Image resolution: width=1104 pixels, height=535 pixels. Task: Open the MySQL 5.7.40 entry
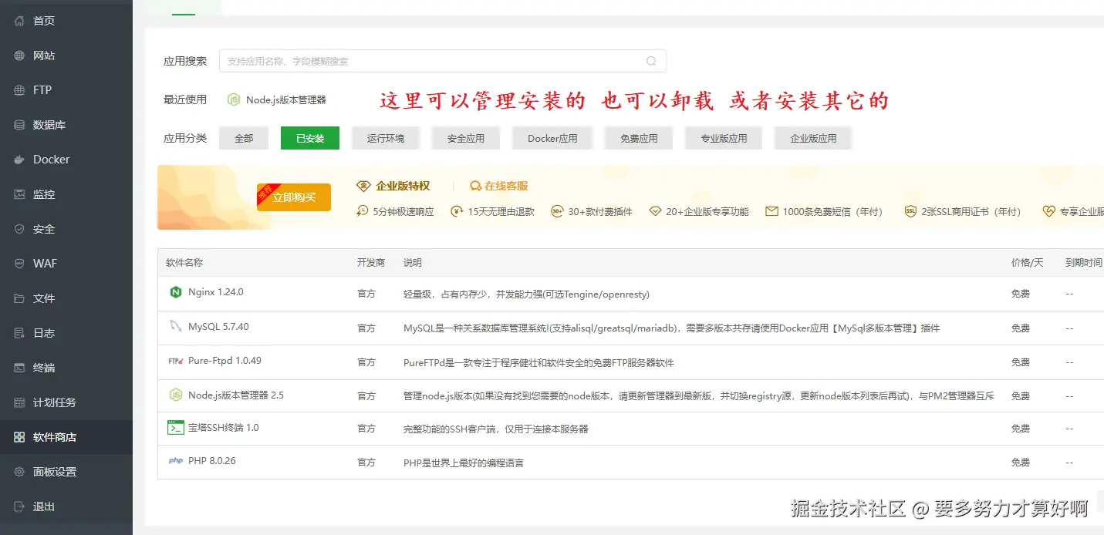[x=218, y=327]
